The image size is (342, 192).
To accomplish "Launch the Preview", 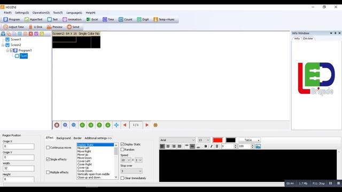I will 55,27.
